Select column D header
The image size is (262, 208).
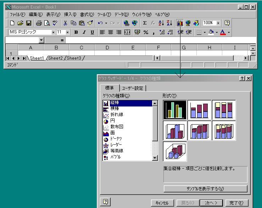(x=107, y=48)
